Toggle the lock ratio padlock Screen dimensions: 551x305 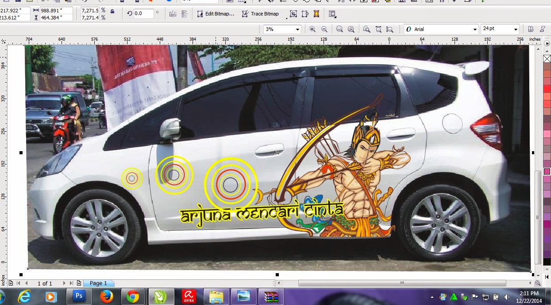click(112, 11)
